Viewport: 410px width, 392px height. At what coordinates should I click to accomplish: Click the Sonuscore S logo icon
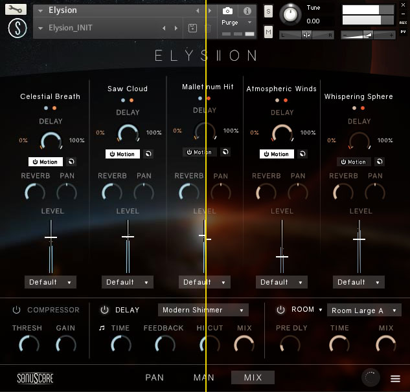click(17, 28)
